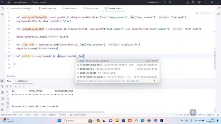Click secondProject breadcrumb in navigation bar
This screenshot has width=221, height=124.
point(8,115)
